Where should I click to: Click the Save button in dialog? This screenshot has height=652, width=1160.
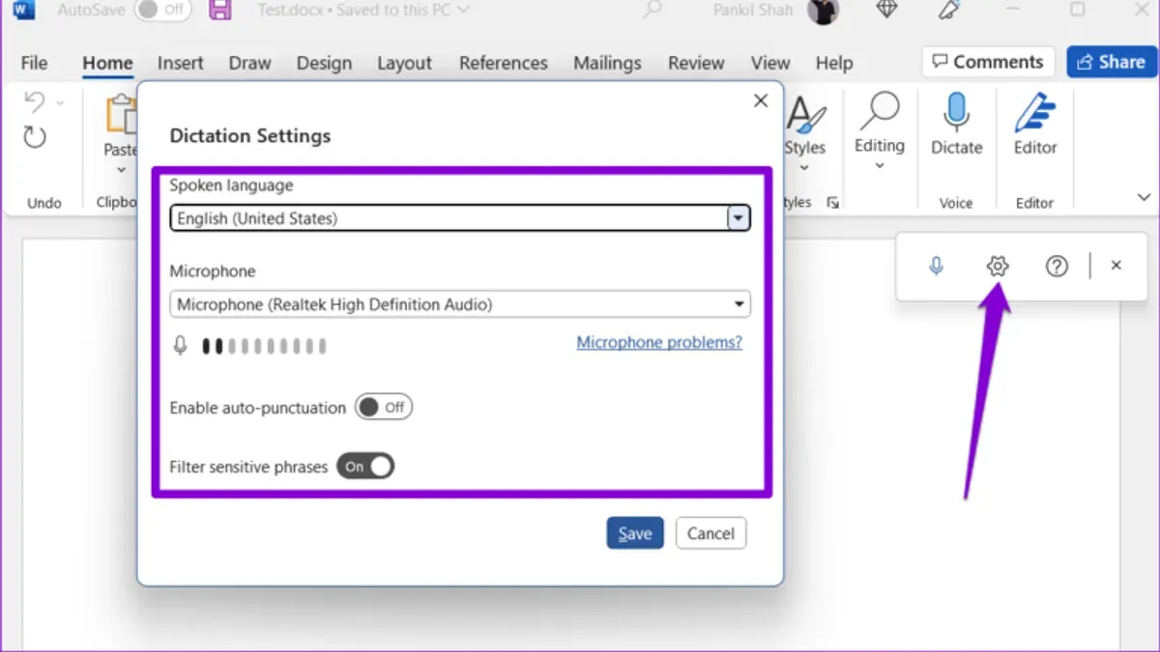tap(635, 533)
